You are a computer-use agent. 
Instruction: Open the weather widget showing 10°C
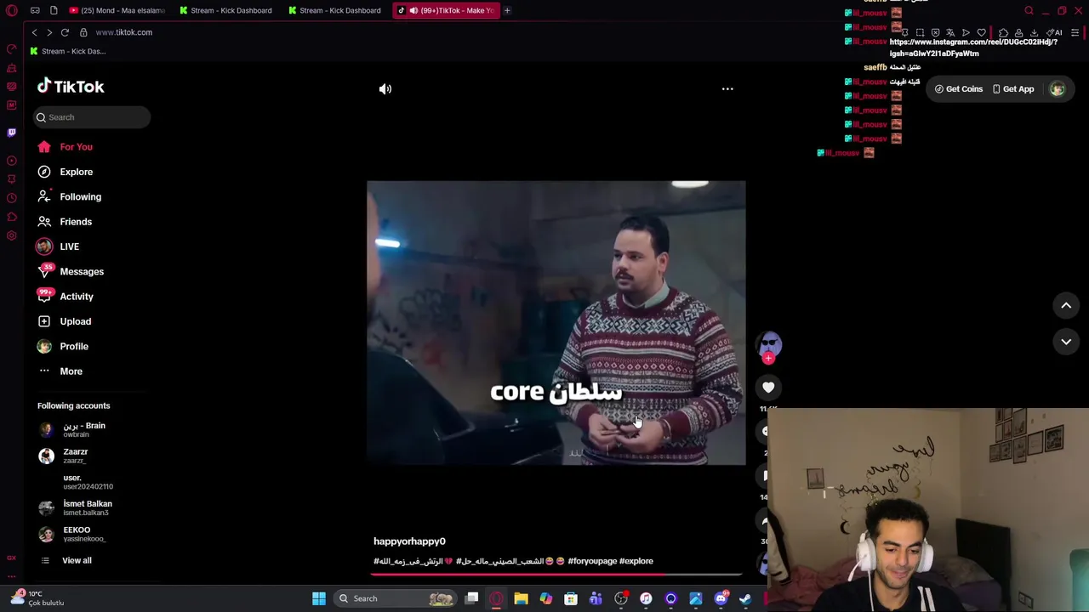[x=37, y=598]
